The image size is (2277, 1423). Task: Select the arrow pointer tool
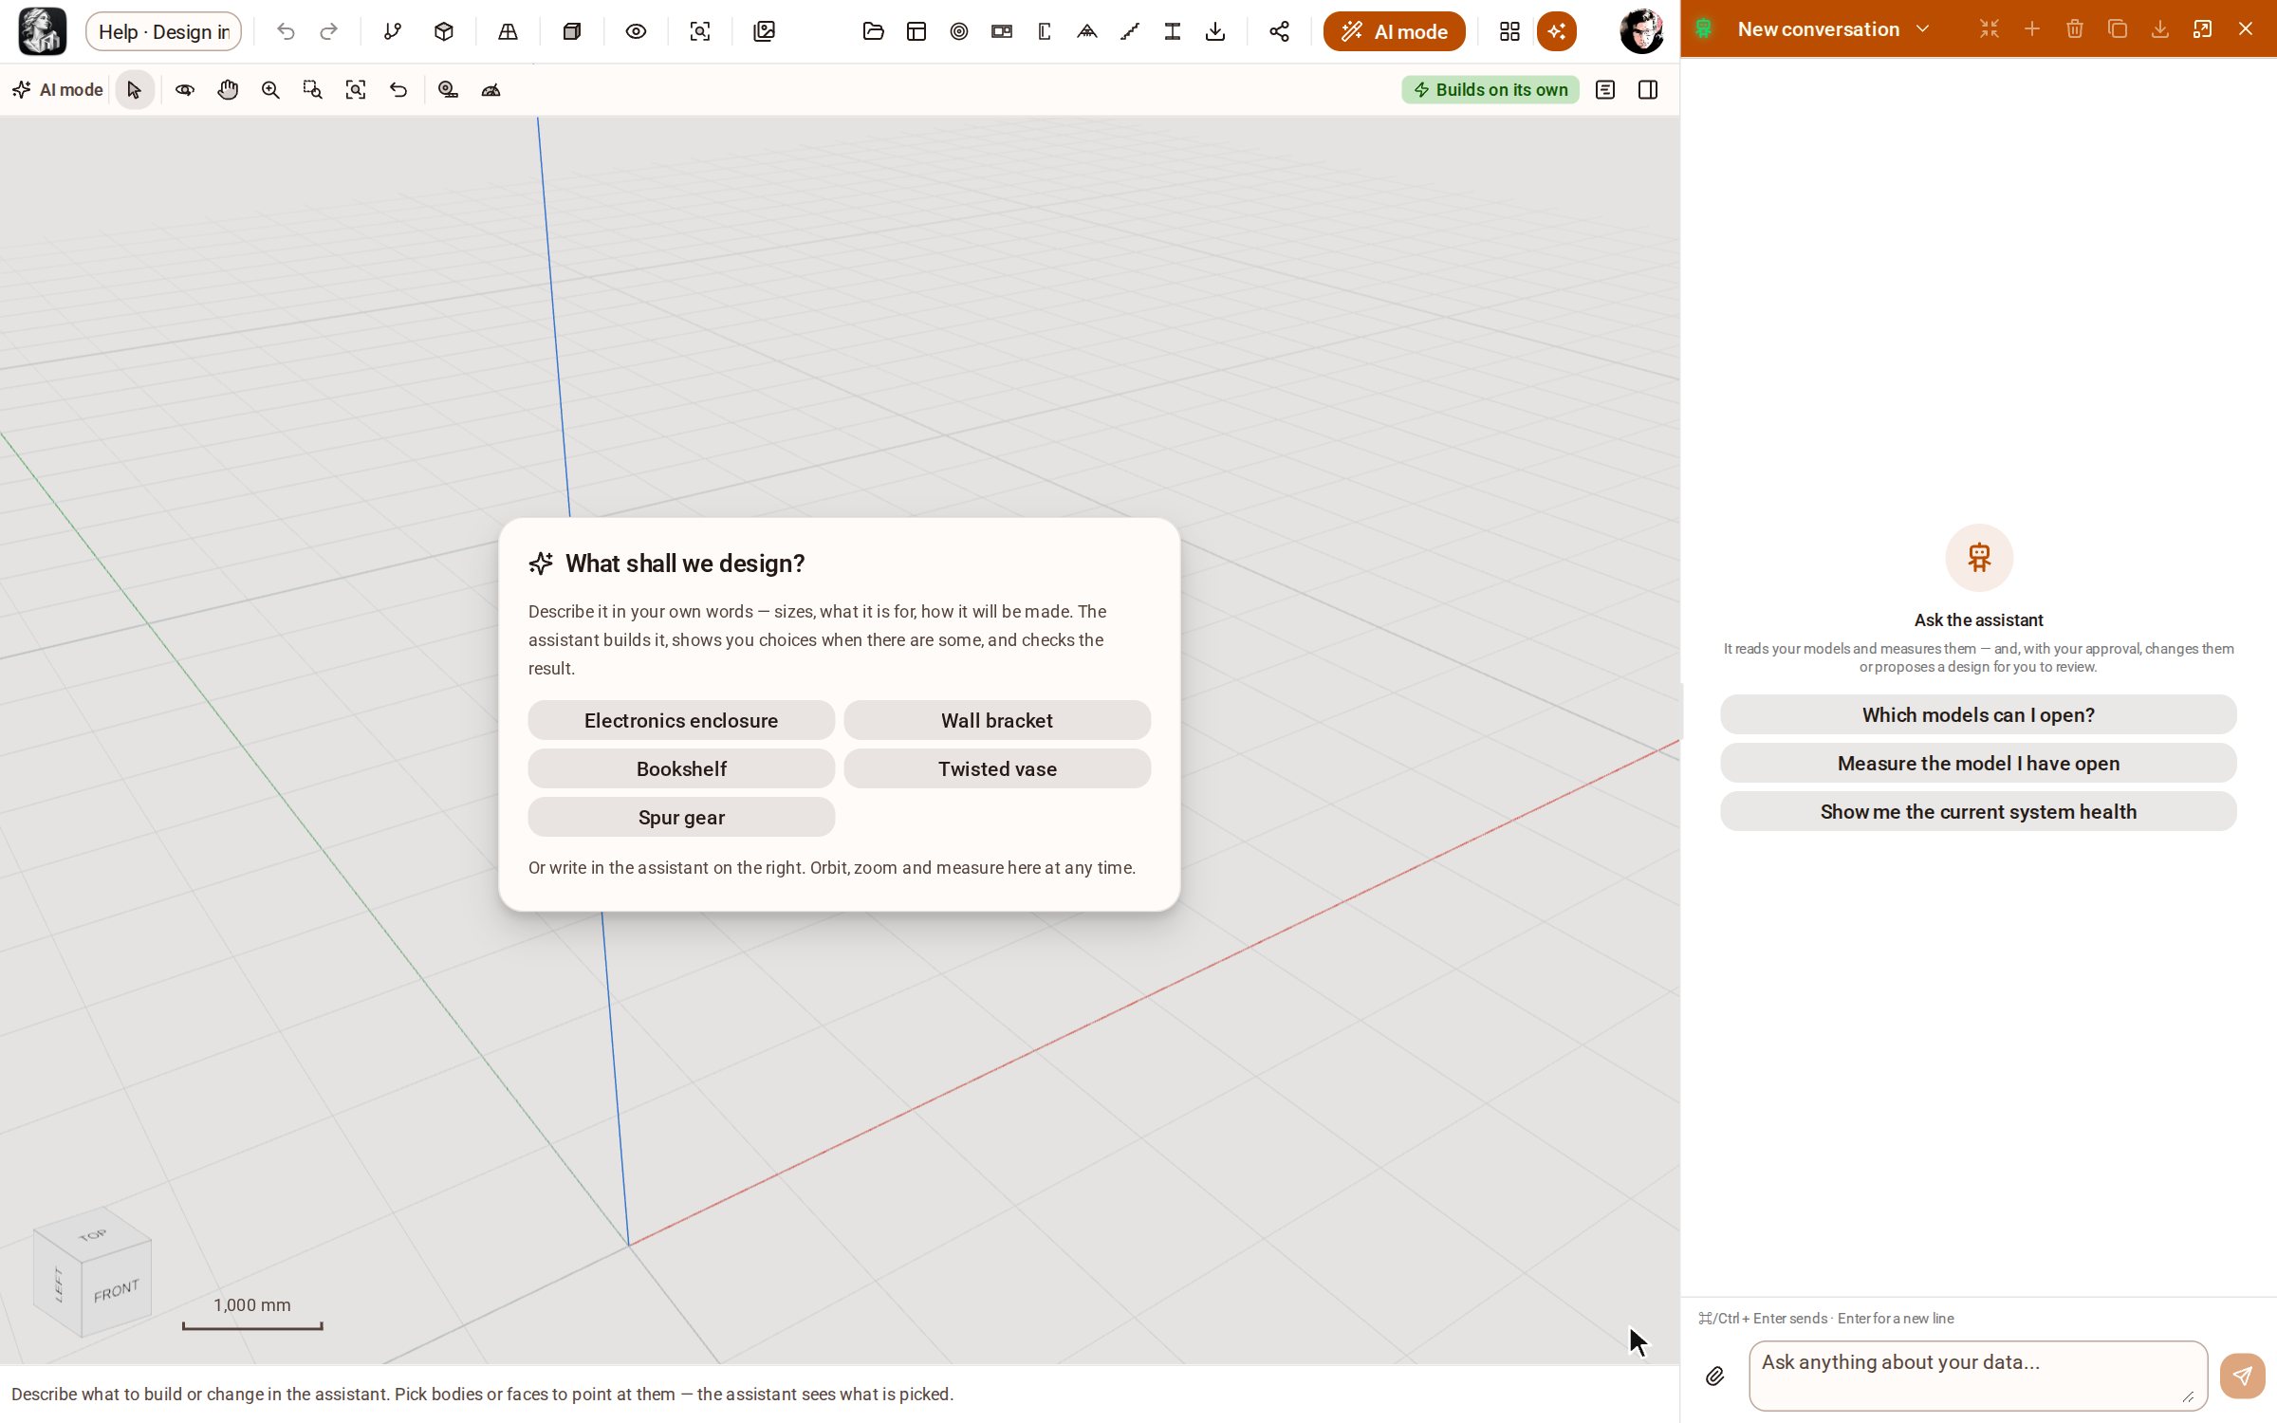click(134, 90)
